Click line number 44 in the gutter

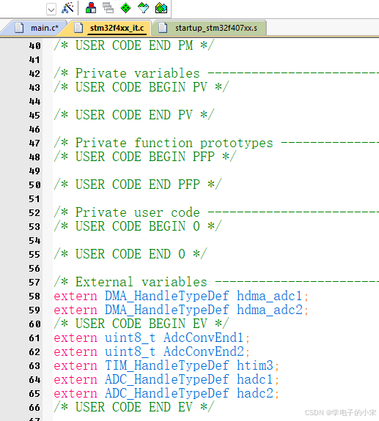tap(34, 101)
